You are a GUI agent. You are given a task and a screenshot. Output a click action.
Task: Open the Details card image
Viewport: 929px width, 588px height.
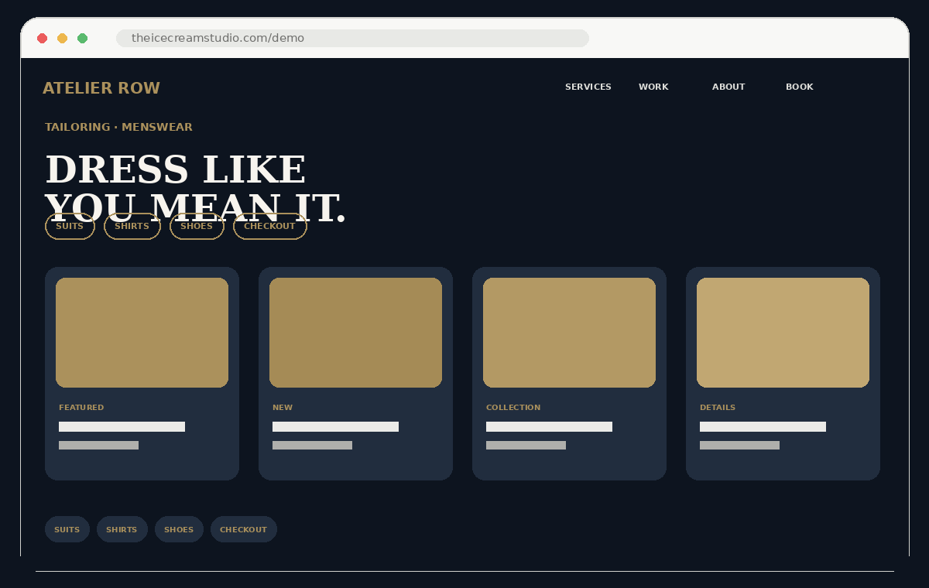coord(783,333)
